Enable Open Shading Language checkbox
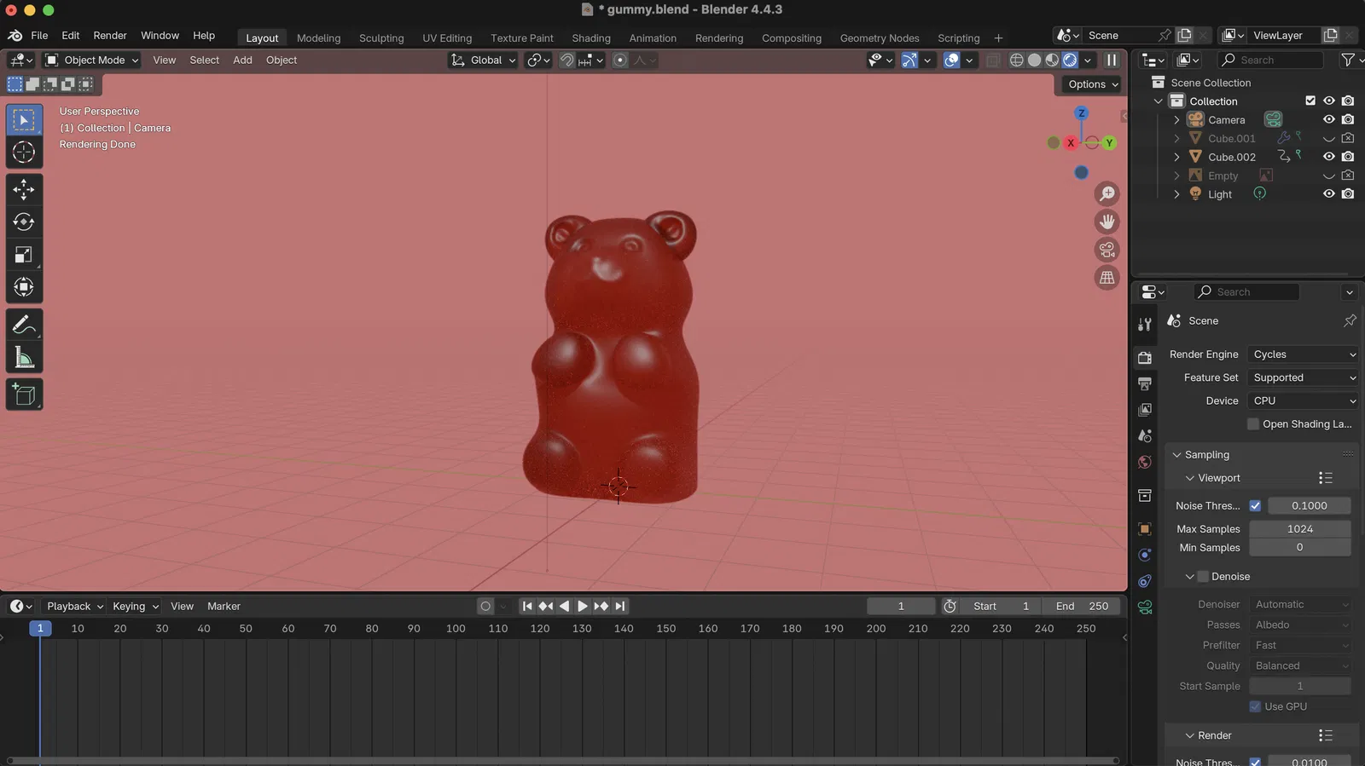The image size is (1365, 766). [x=1253, y=424]
